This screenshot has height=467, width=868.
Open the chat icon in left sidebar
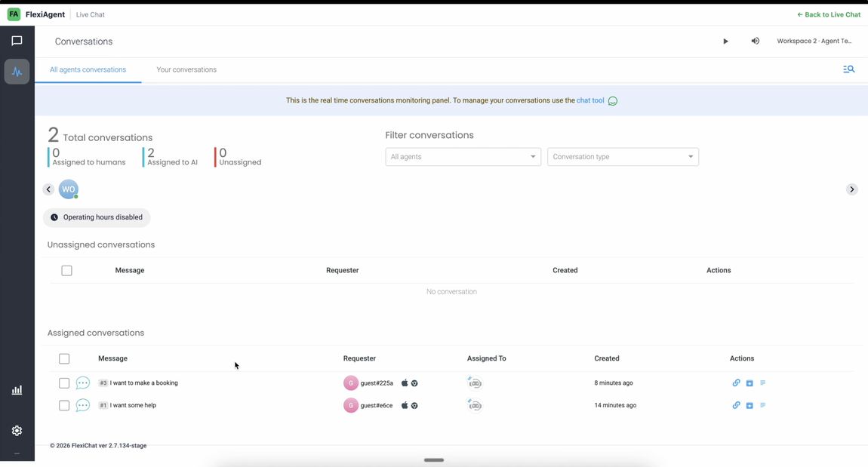(17, 41)
